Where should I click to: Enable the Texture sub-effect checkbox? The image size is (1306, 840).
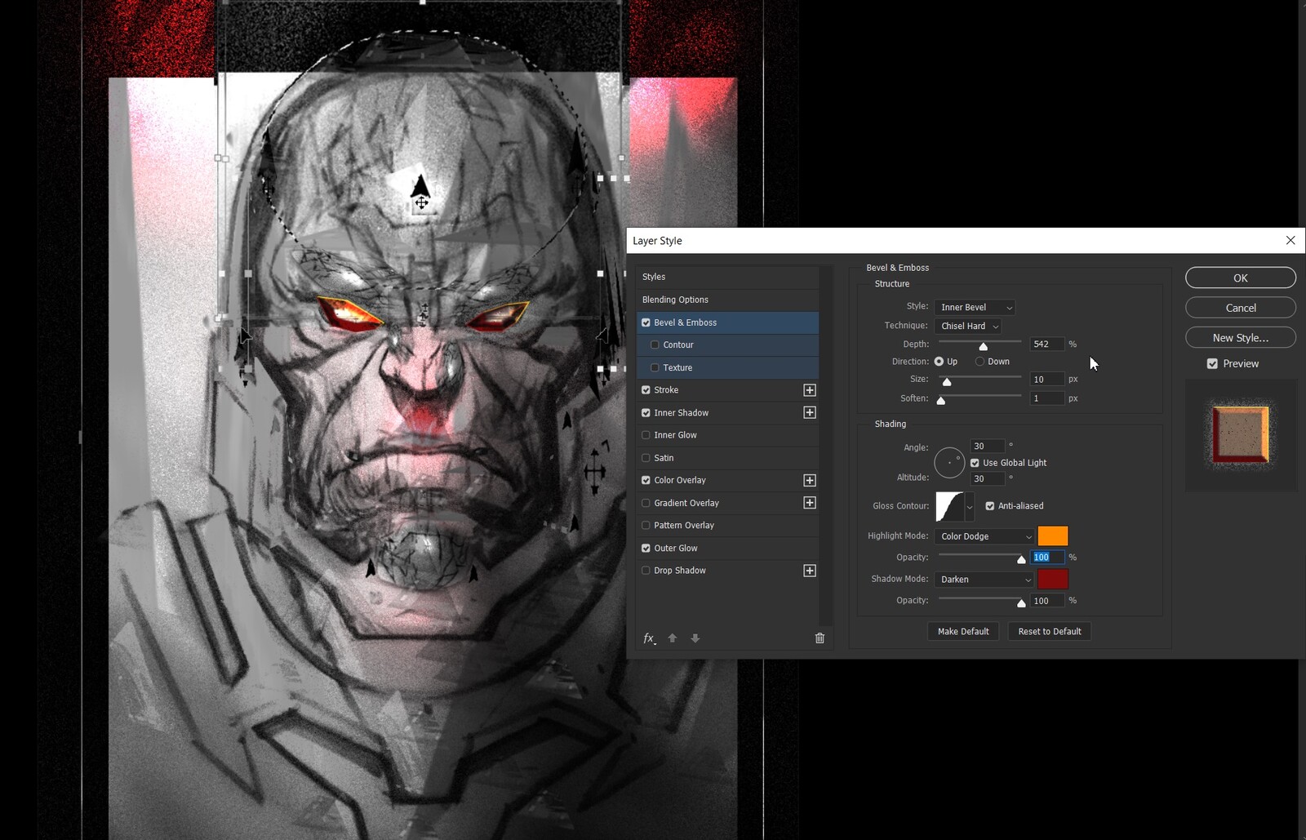pos(655,367)
